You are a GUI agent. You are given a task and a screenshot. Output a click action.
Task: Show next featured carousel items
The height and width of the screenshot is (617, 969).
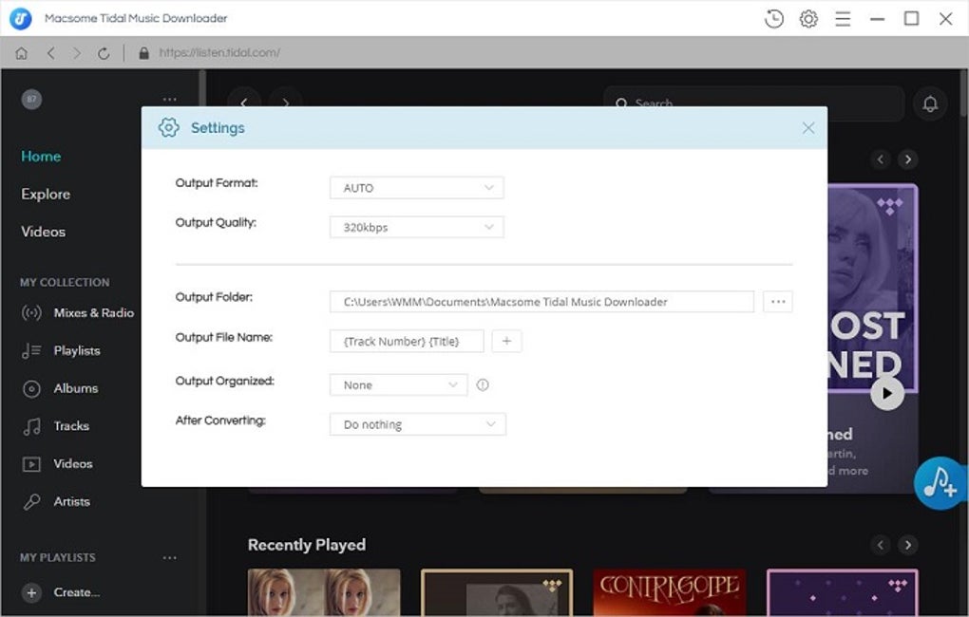point(908,159)
